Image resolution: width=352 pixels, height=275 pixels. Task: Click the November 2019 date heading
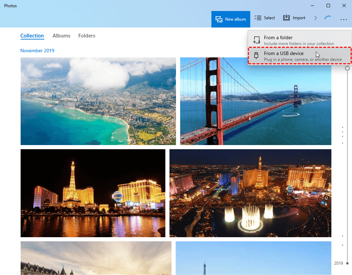[x=37, y=51]
